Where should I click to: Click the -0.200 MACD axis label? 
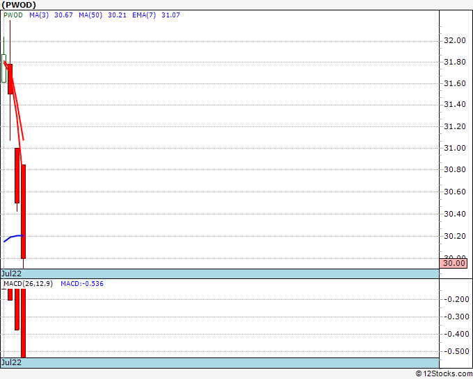click(456, 300)
